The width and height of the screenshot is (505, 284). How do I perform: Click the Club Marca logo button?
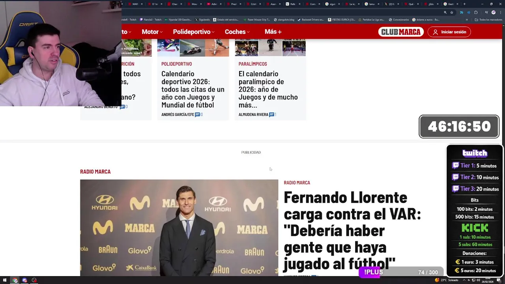[x=401, y=32]
